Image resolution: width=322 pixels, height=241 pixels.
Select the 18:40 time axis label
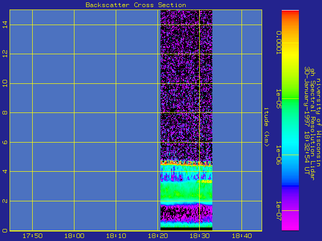(242, 236)
